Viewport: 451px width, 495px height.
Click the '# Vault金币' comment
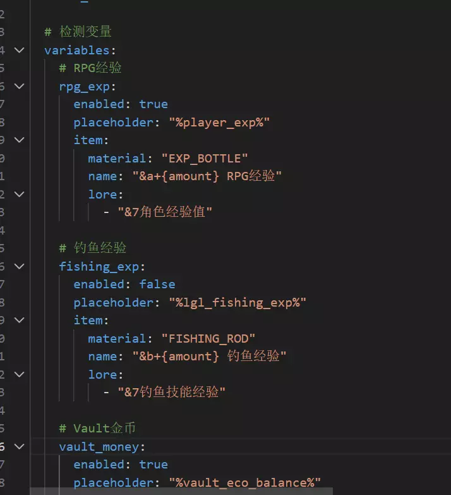point(97,429)
